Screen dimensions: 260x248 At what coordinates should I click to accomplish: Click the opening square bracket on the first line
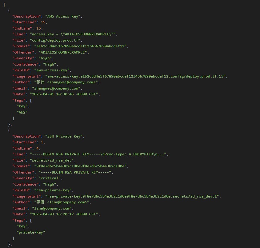pos(4,4)
